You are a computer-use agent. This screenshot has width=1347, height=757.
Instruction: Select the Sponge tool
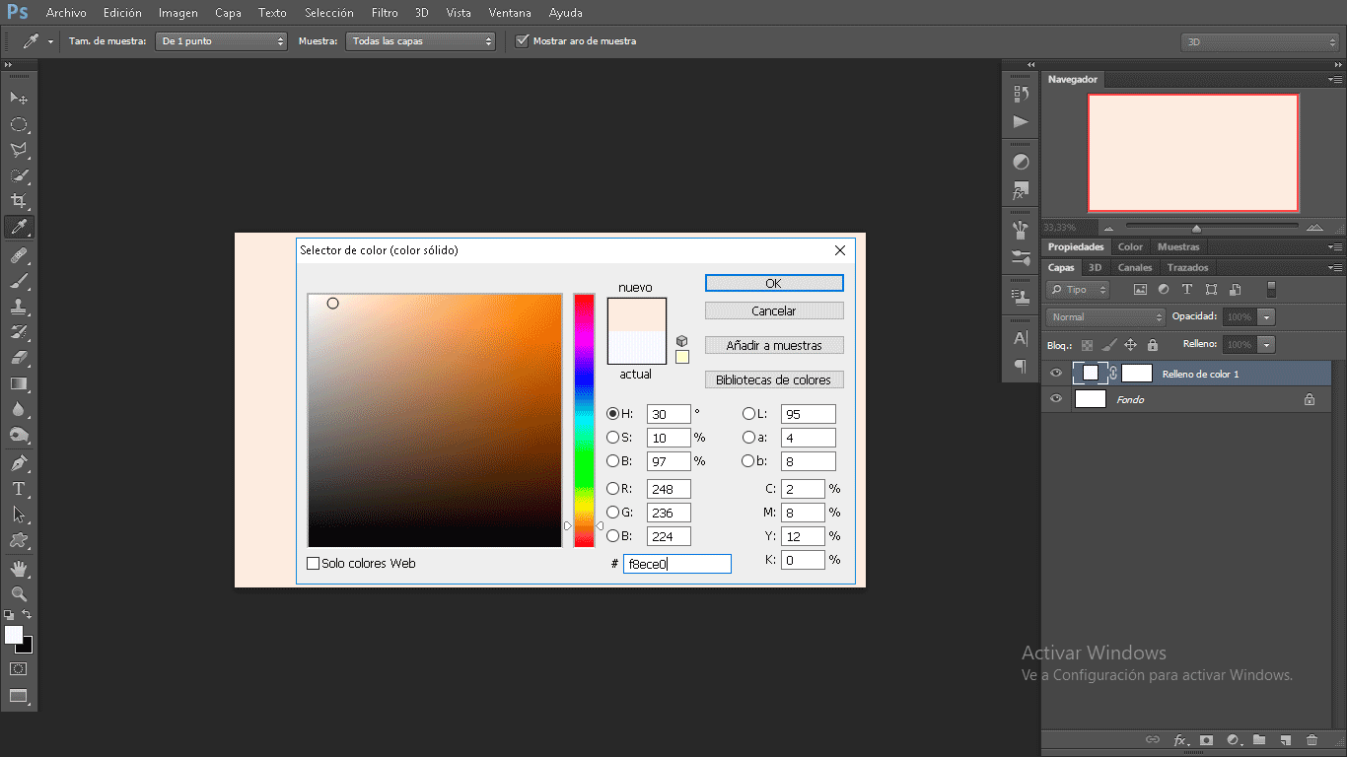(18, 435)
